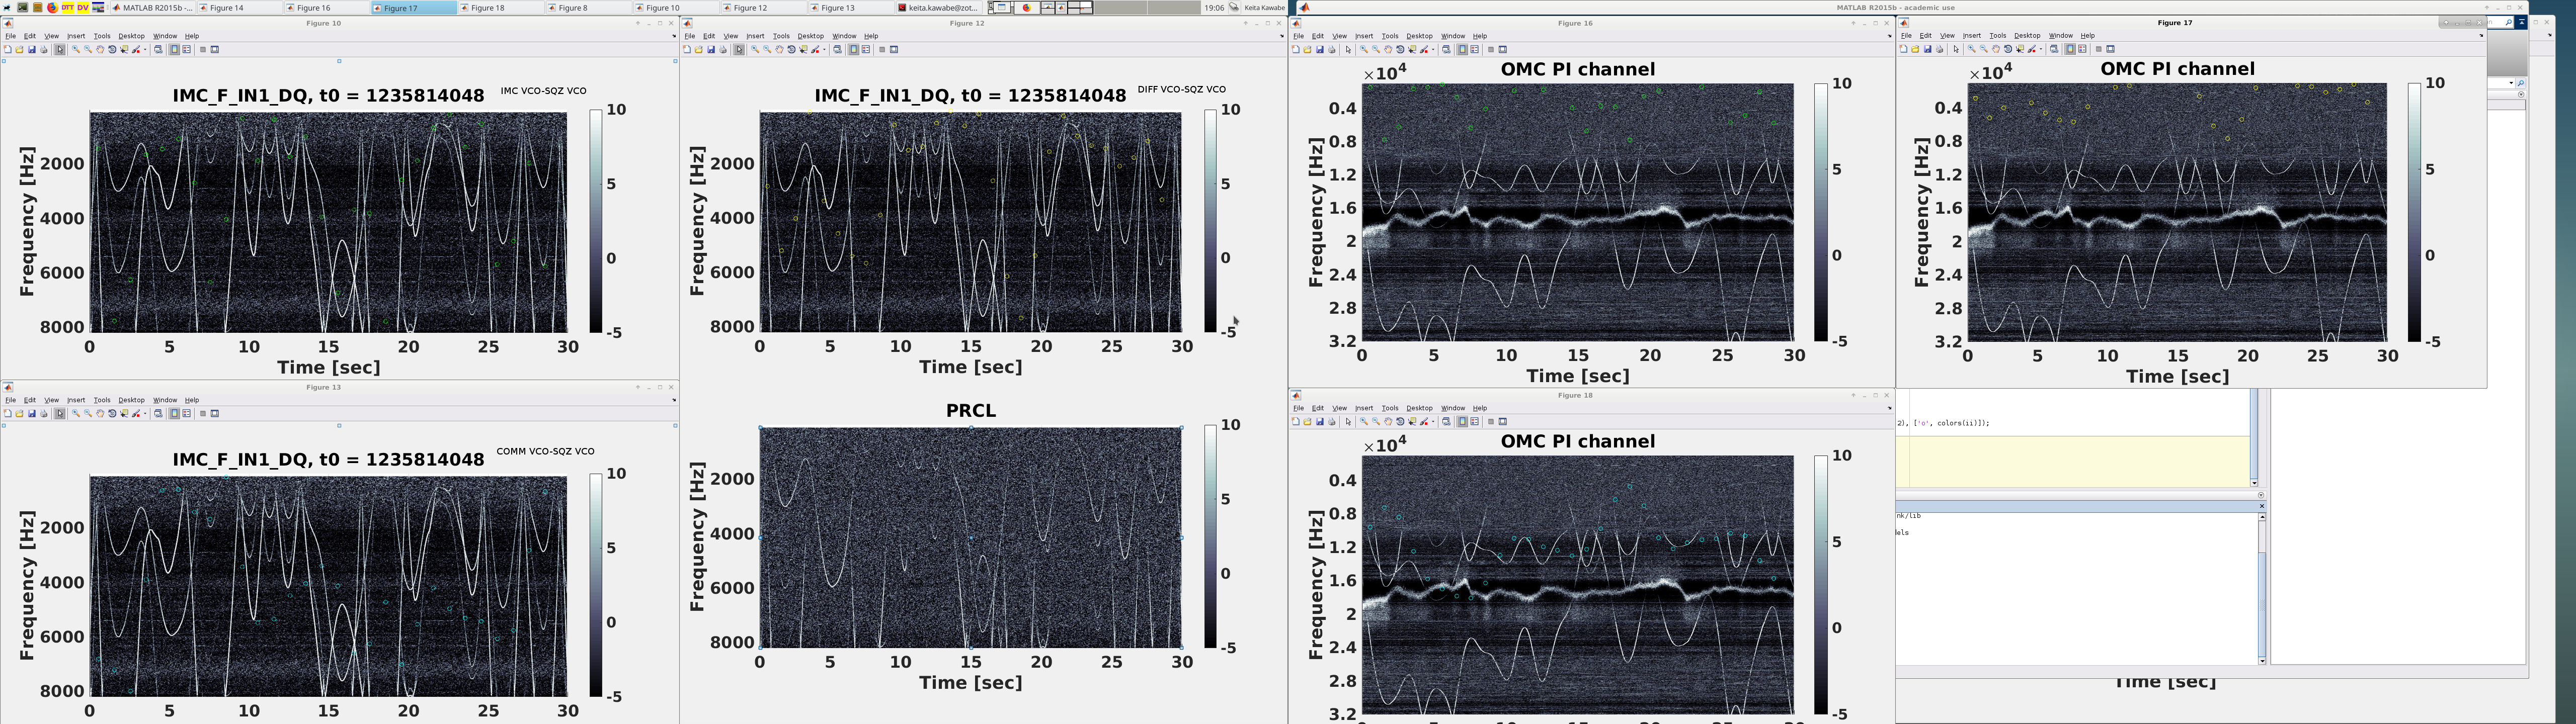Select Pan hand tool in Figure 16
2576x724 pixels.
click(x=1388, y=49)
